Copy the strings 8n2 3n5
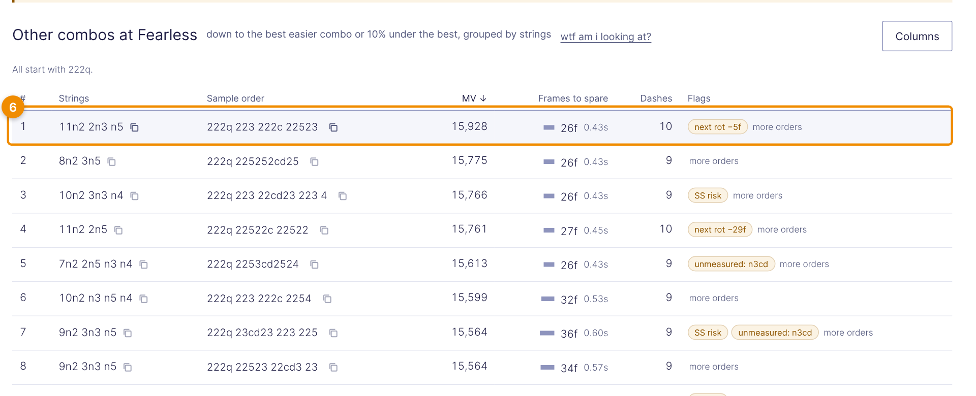 click(x=112, y=162)
